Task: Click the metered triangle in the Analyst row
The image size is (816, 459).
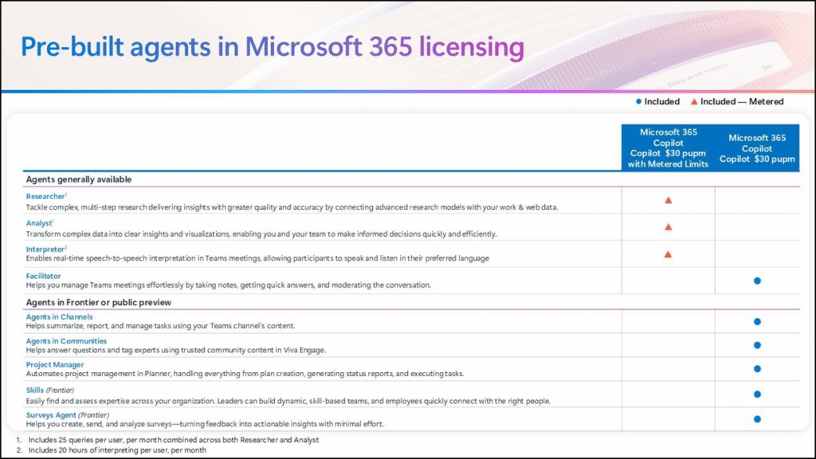Action: tap(668, 227)
